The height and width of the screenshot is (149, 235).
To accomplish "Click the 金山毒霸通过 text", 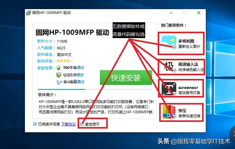I will (x=74, y=82).
